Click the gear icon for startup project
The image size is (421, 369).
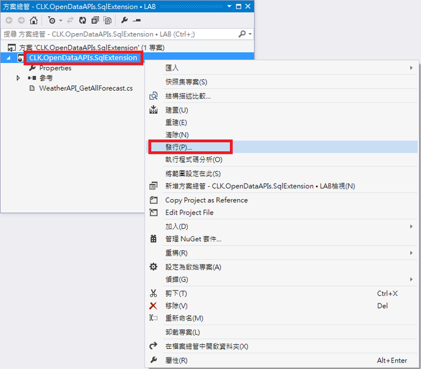pyautogui.click(x=154, y=267)
